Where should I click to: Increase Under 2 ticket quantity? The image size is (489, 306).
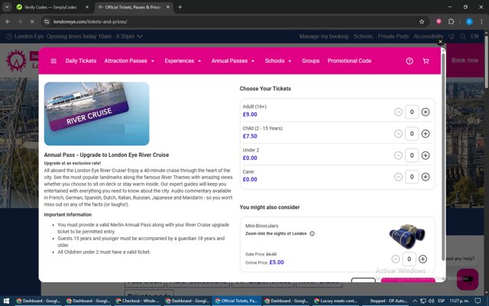point(426,155)
